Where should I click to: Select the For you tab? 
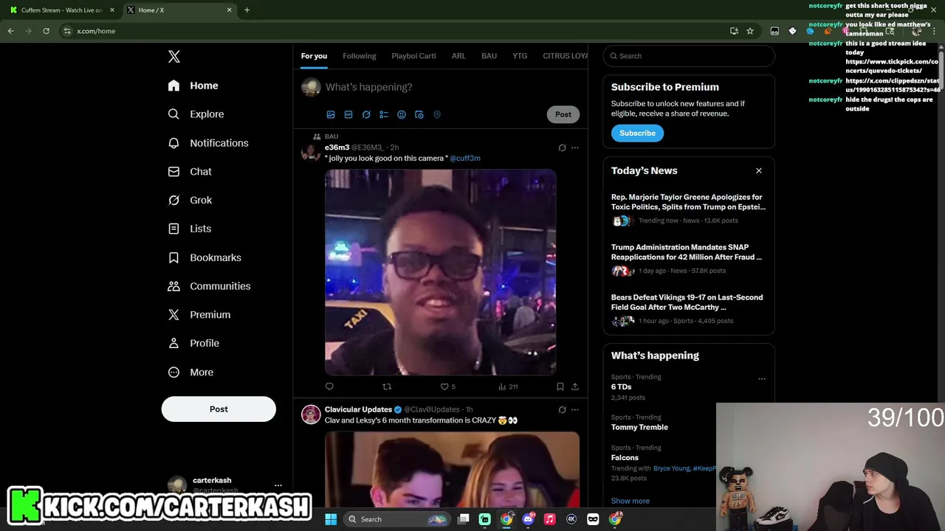click(314, 56)
